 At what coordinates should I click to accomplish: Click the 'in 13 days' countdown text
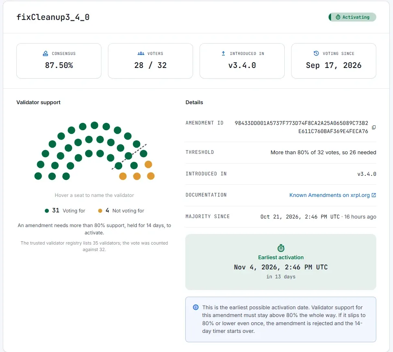281,277
